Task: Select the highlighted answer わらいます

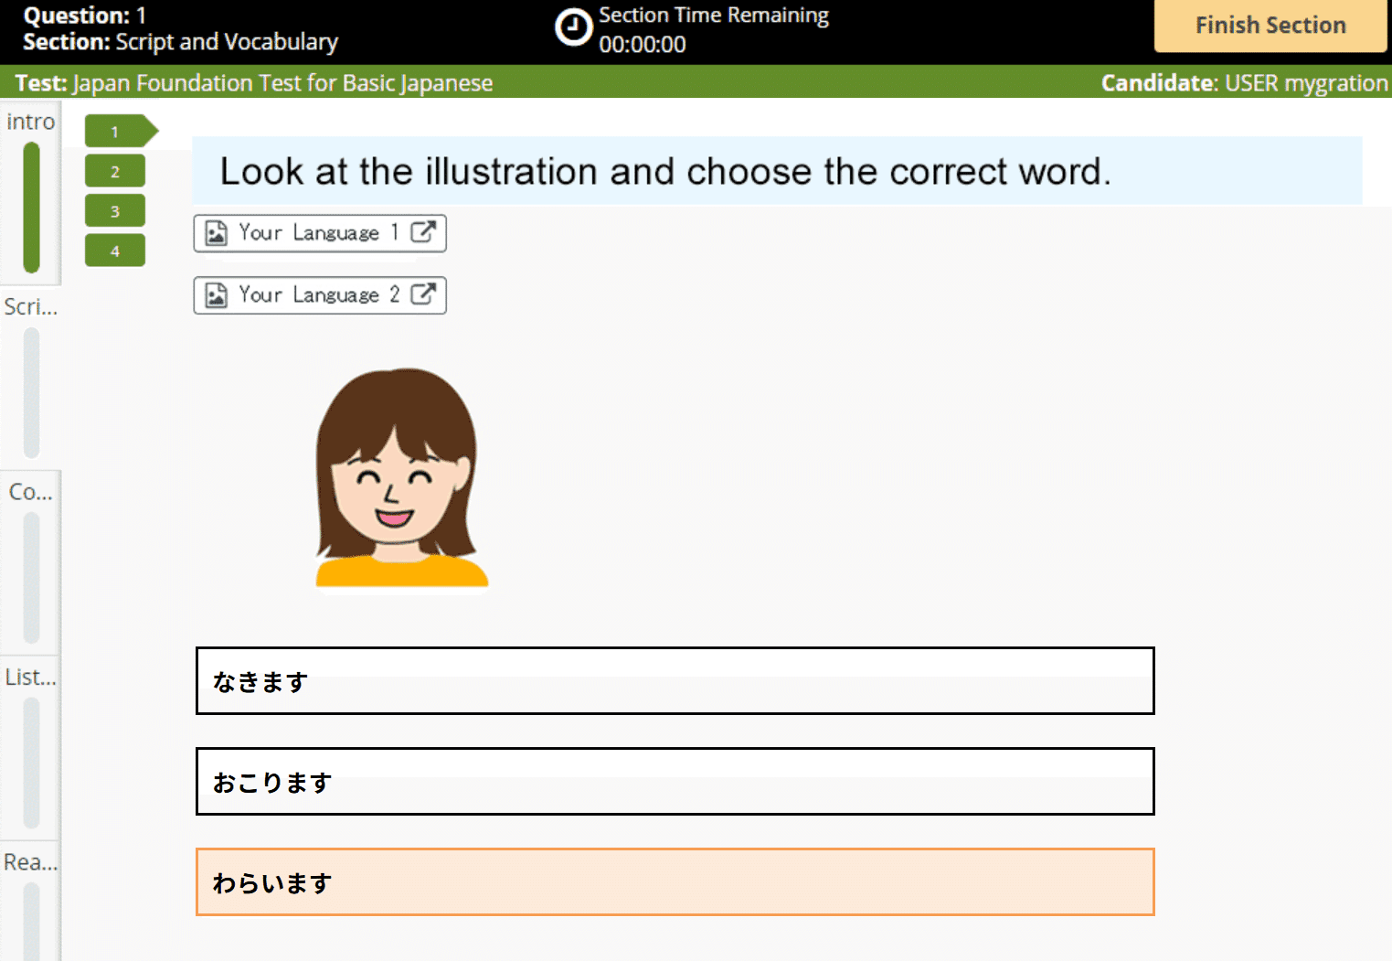Action: (x=674, y=881)
